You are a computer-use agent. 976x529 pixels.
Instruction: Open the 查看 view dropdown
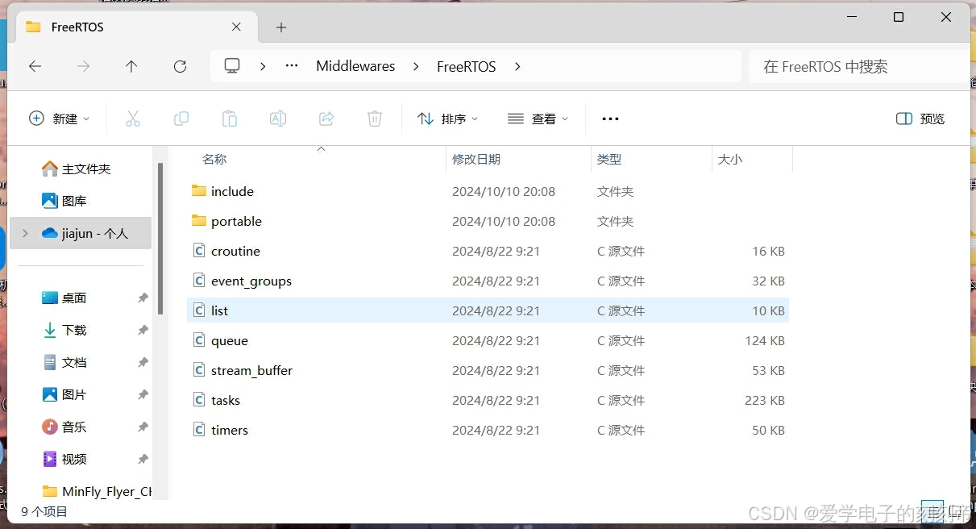(x=538, y=119)
